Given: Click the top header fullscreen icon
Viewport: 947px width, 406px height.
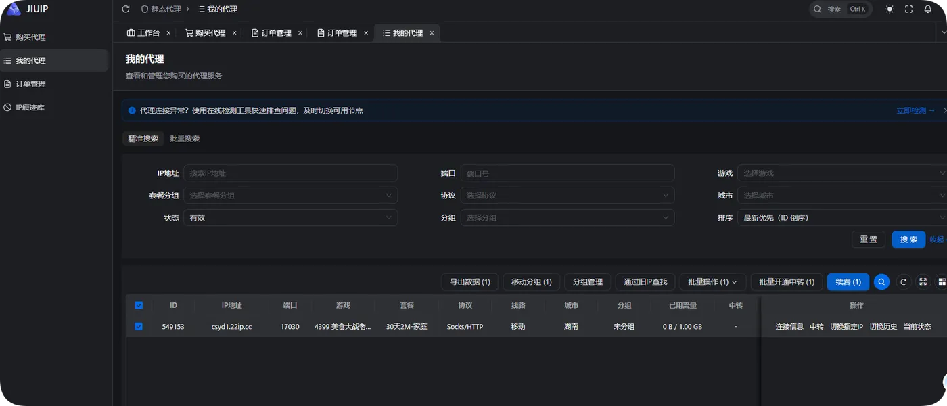Looking at the screenshot, I should tap(908, 9).
